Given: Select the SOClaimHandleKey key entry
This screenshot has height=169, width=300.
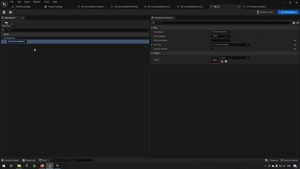Looking at the screenshot, I should (75, 42).
